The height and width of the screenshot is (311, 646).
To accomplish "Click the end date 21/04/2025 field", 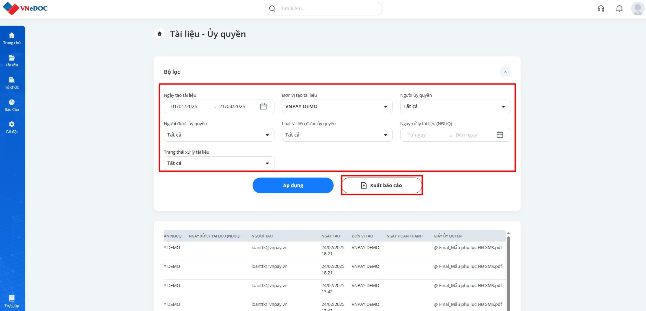I will click(232, 106).
